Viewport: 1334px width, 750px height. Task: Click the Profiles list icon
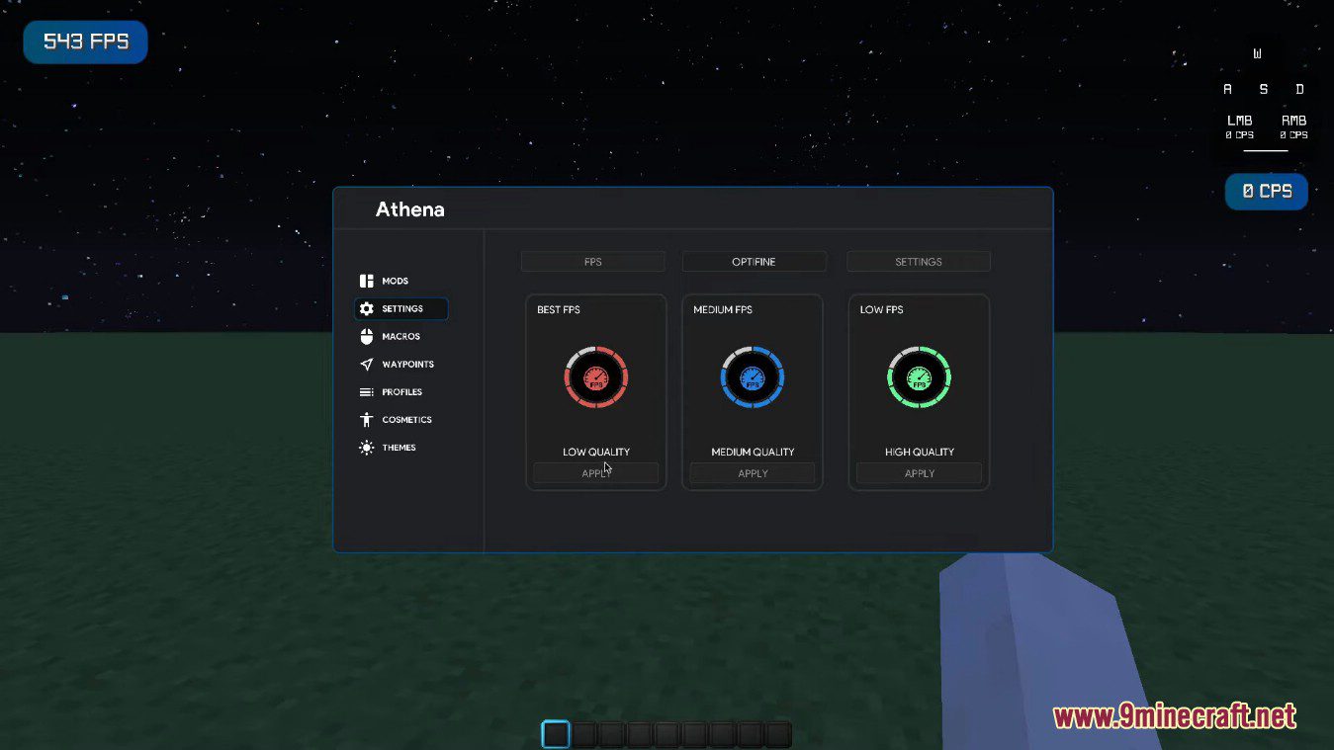point(367,392)
